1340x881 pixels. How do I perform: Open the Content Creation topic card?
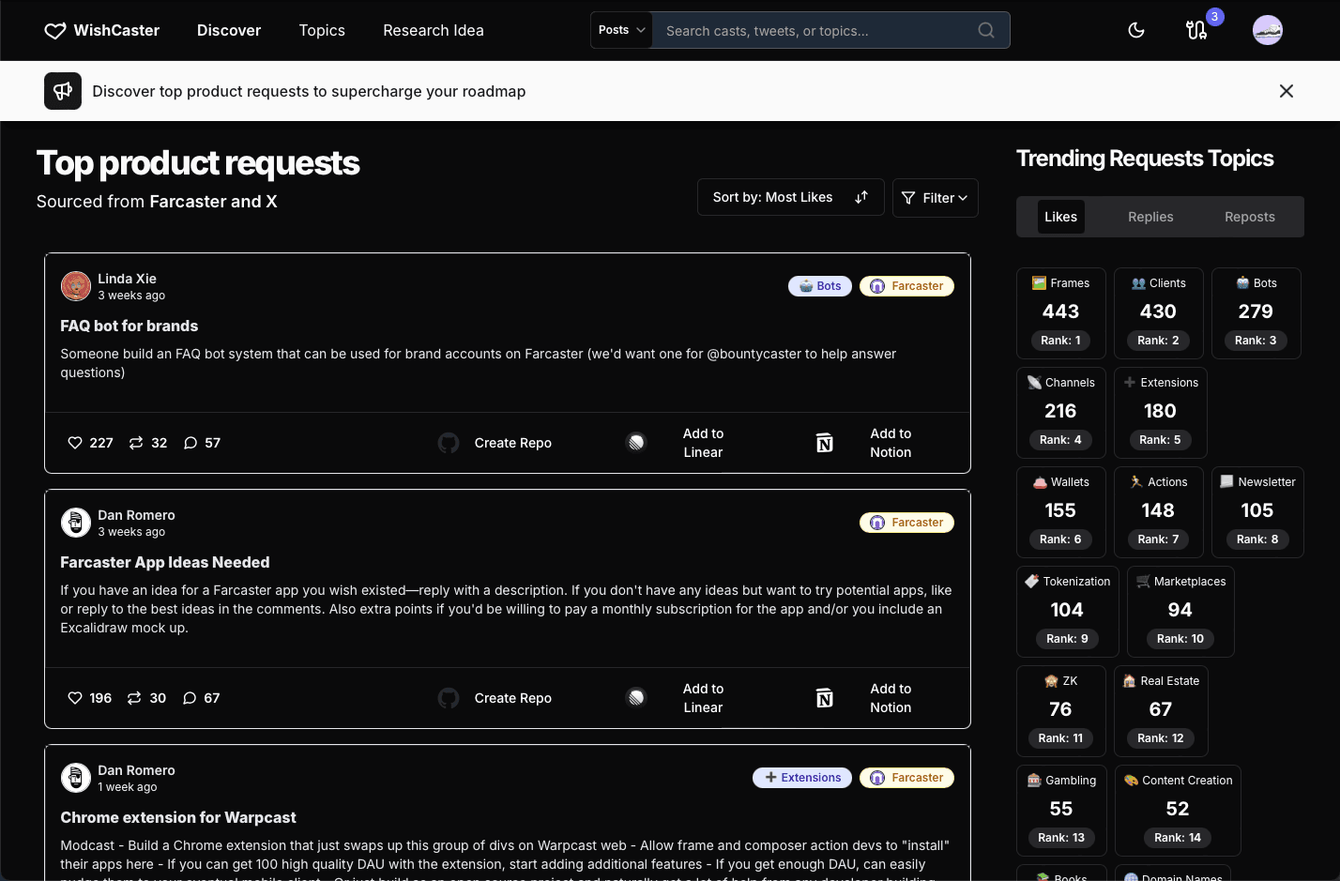tap(1178, 811)
